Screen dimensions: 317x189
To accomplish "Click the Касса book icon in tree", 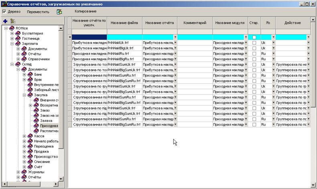I will click(30, 136).
